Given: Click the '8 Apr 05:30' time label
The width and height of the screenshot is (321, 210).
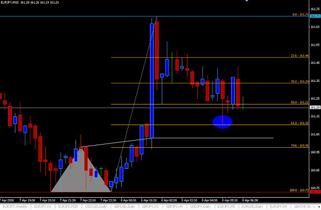Looking at the screenshot, I should click(230, 200).
